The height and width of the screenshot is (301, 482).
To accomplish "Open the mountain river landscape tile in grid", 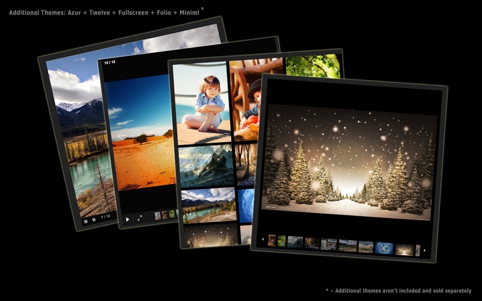I will (x=208, y=205).
